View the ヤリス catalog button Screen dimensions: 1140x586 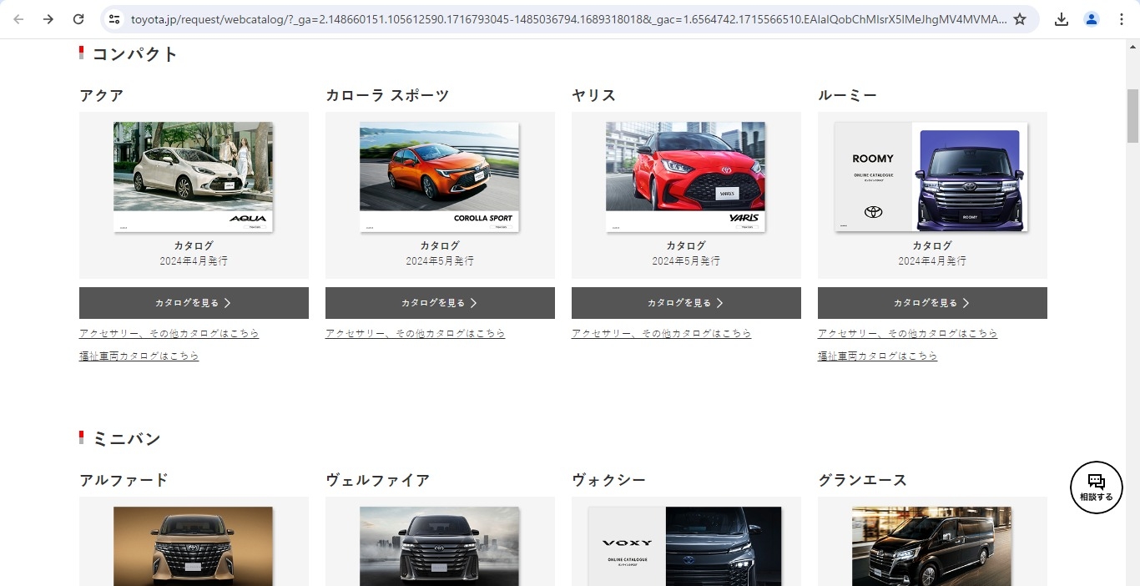[x=686, y=303]
